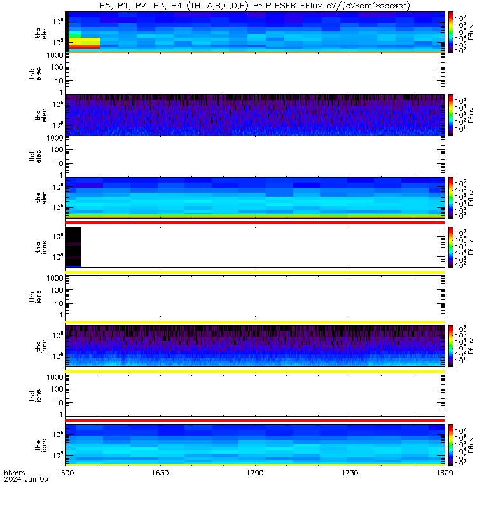This screenshot has height=509, width=477.
Task: Click the black data block in tha ions panel
Action: pyautogui.click(x=73, y=247)
